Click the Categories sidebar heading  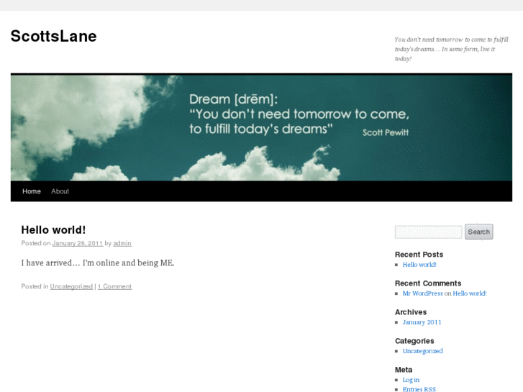point(414,341)
